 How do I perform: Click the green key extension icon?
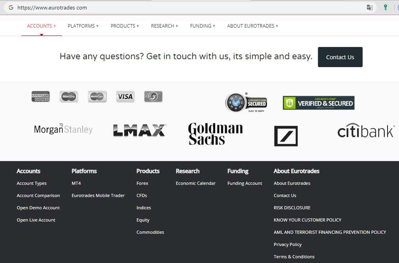pyautogui.click(x=386, y=8)
